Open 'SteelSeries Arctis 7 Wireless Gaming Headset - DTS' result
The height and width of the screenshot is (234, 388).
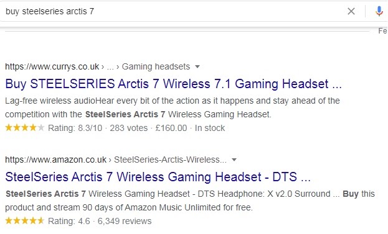click(158, 177)
